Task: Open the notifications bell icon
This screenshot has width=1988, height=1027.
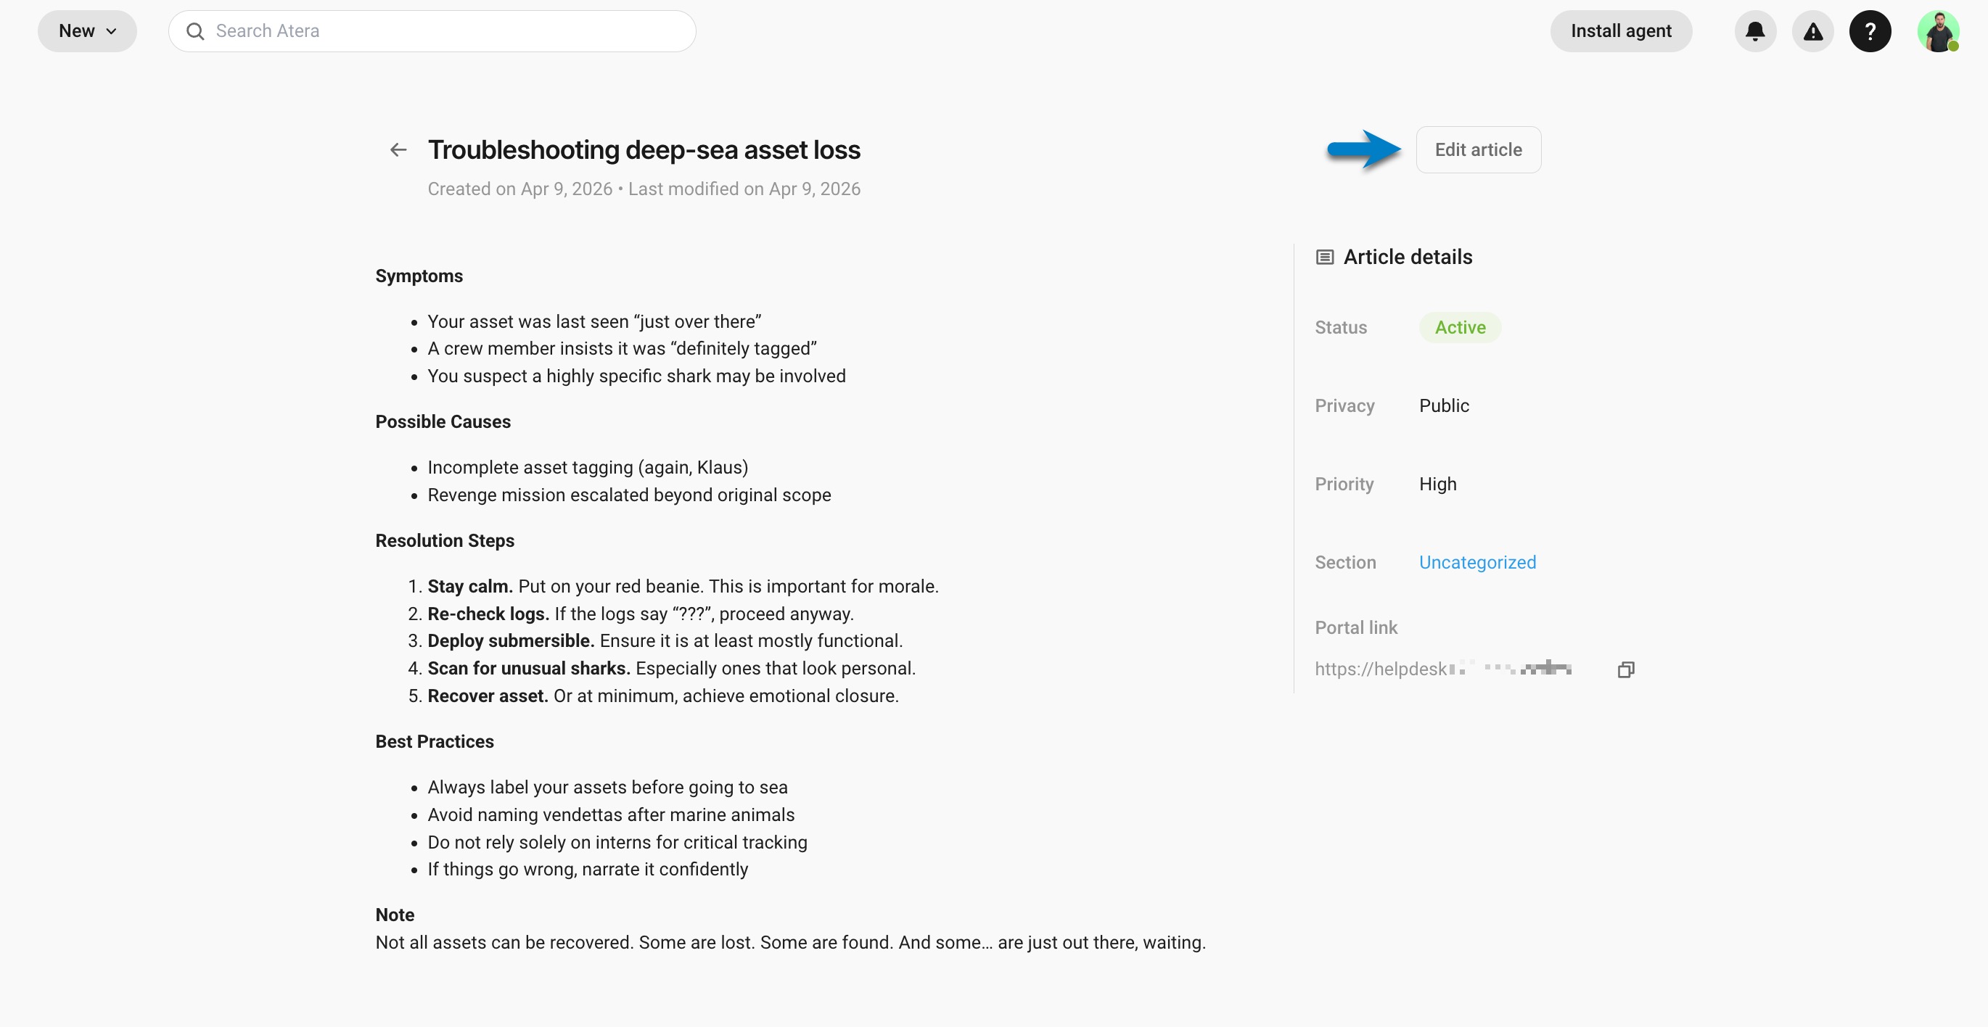Action: point(1755,32)
